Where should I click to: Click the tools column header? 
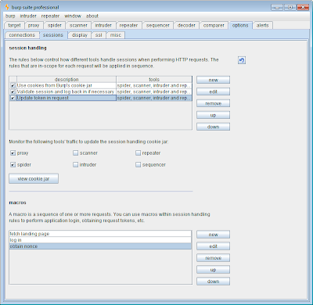154,79
